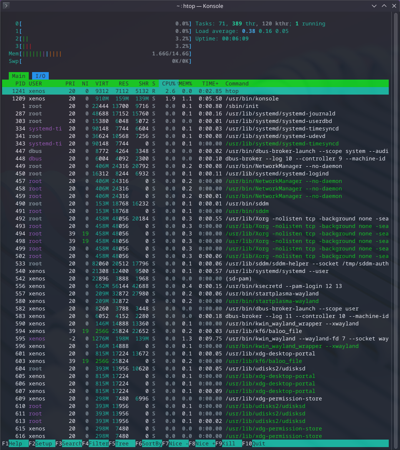Screen dimensions: 400x450
Task: Select the systemd --user process row
Action: [x=195, y=271]
